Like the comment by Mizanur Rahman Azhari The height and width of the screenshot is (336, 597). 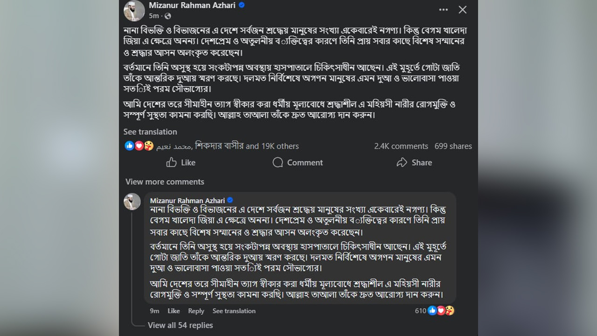(x=174, y=311)
